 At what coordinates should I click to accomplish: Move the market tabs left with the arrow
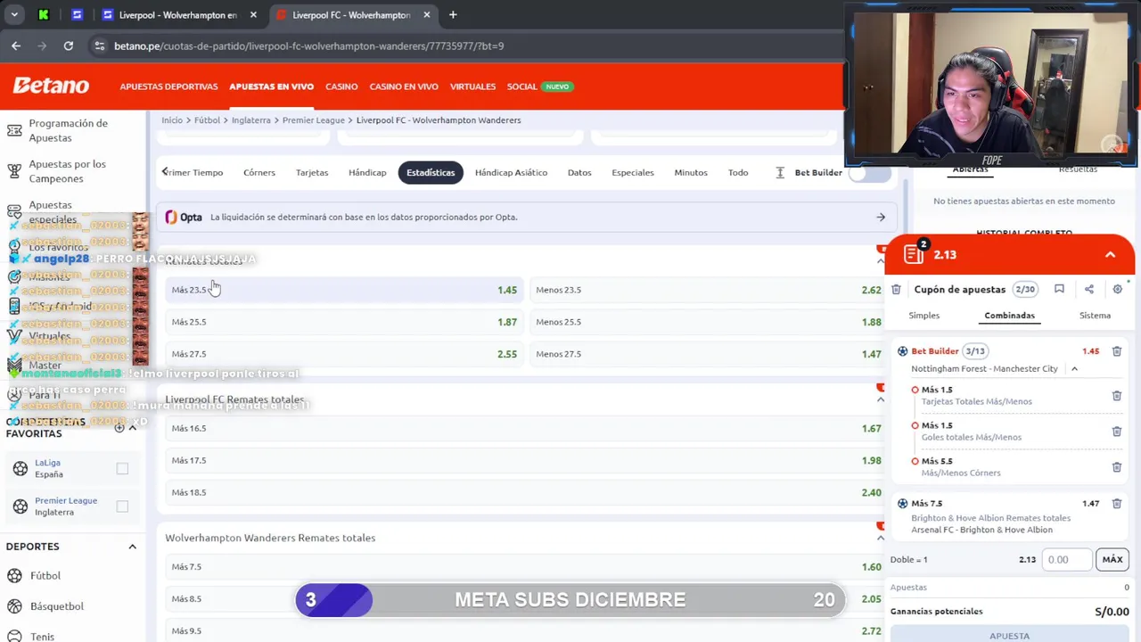pyautogui.click(x=165, y=172)
